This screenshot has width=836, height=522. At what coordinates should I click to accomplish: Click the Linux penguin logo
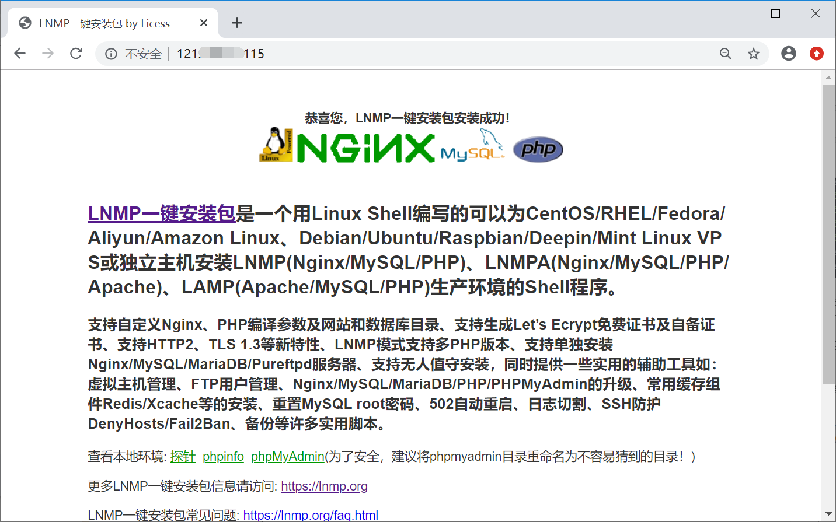coord(276,145)
